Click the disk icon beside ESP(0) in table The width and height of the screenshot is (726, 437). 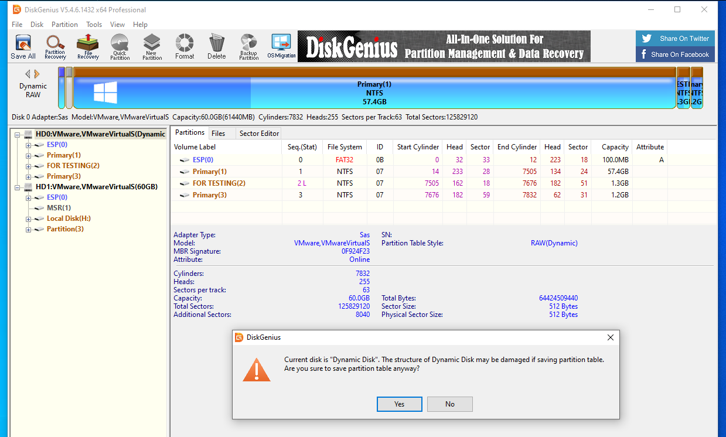pyautogui.click(x=185, y=160)
